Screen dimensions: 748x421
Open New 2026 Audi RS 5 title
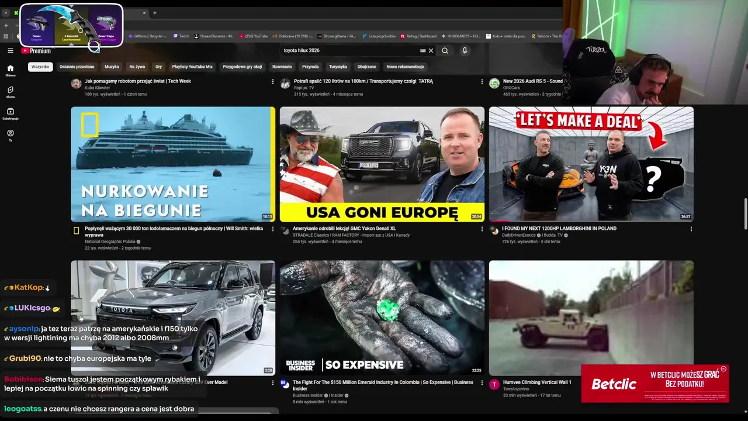(533, 81)
